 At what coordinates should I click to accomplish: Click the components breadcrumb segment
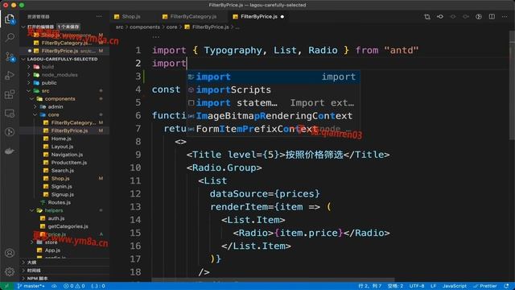(x=145, y=27)
